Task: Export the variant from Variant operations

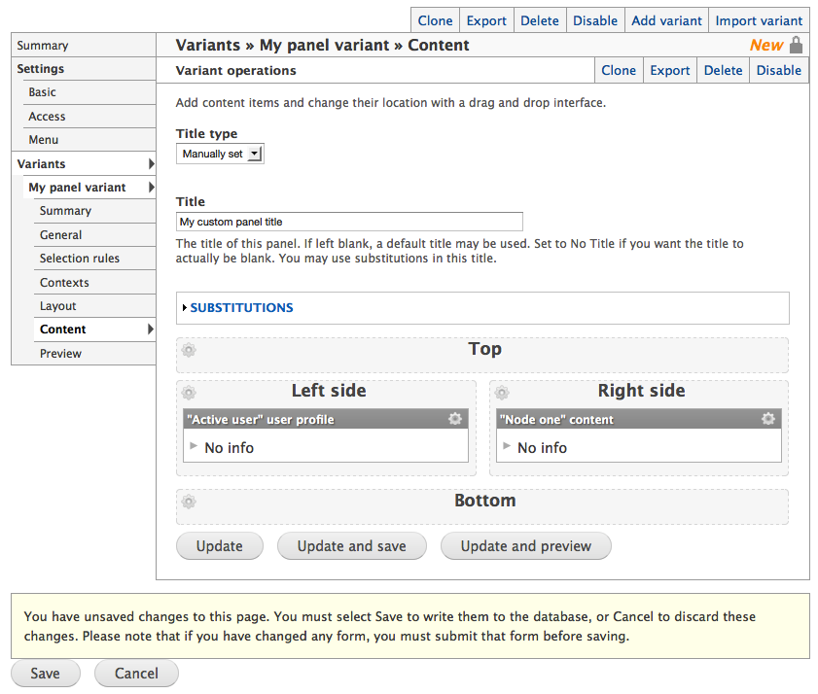Action: [x=670, y=70]
